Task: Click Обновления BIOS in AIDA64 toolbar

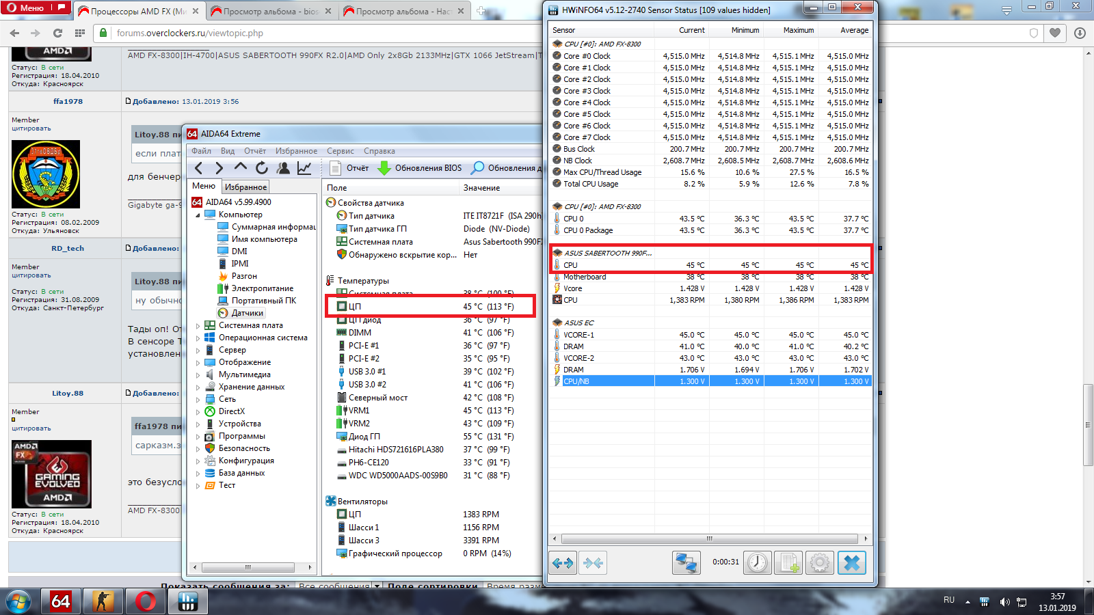Action: 420,168
